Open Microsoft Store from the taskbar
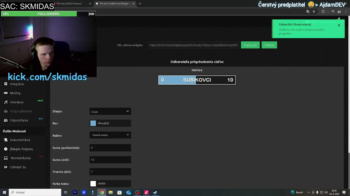The width and height of the screenshot is (350, 196). (x=119, y=192)
